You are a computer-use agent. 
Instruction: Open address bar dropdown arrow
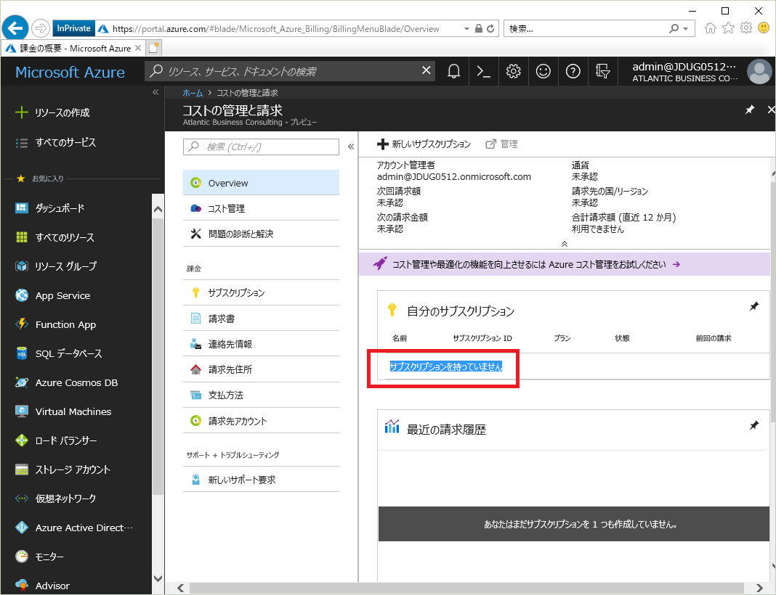(466, 29)
